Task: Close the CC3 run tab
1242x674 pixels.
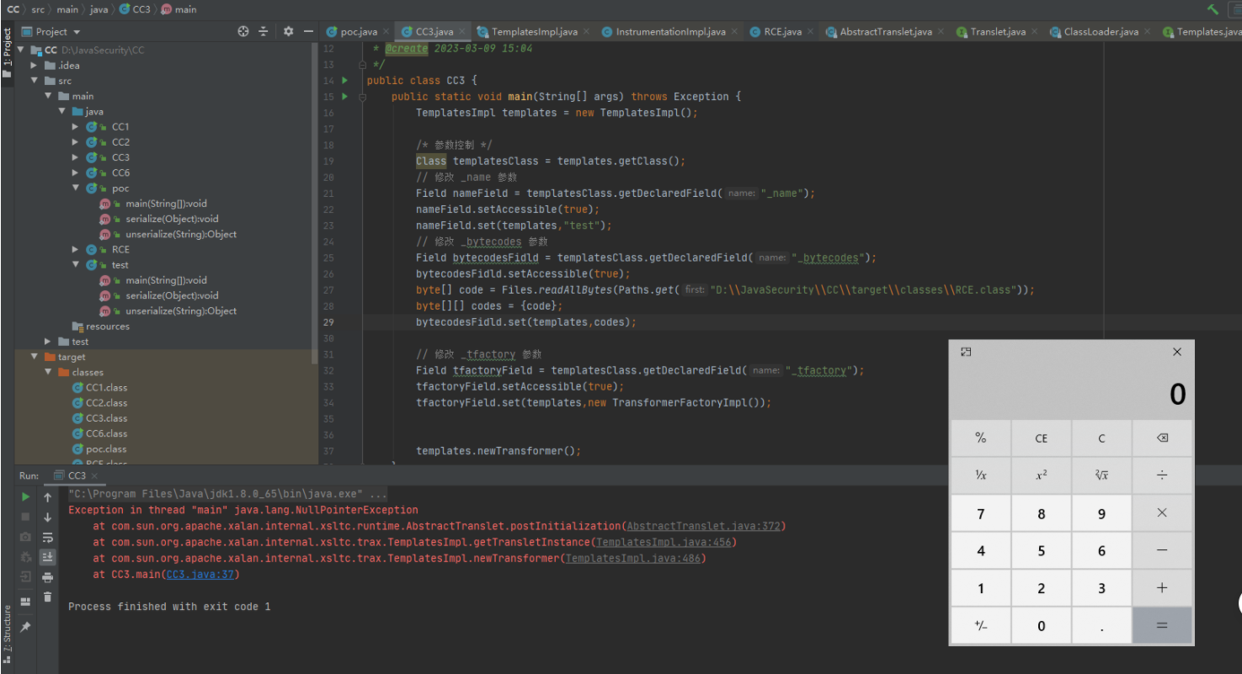Action: 94,475
